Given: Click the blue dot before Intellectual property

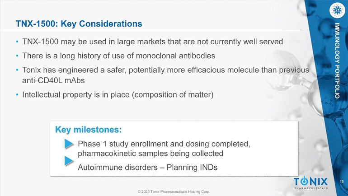Looking at the screenshot, I should (x=17, y=95).
